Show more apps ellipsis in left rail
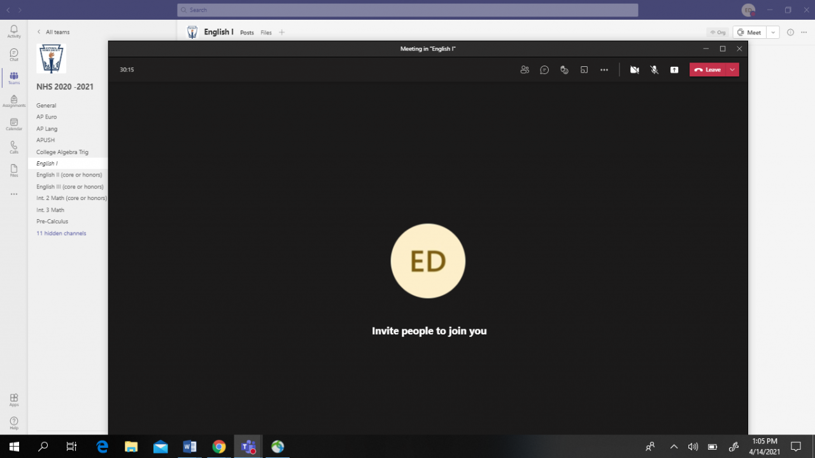The image size is (815, 458). (x=14, y=194)
